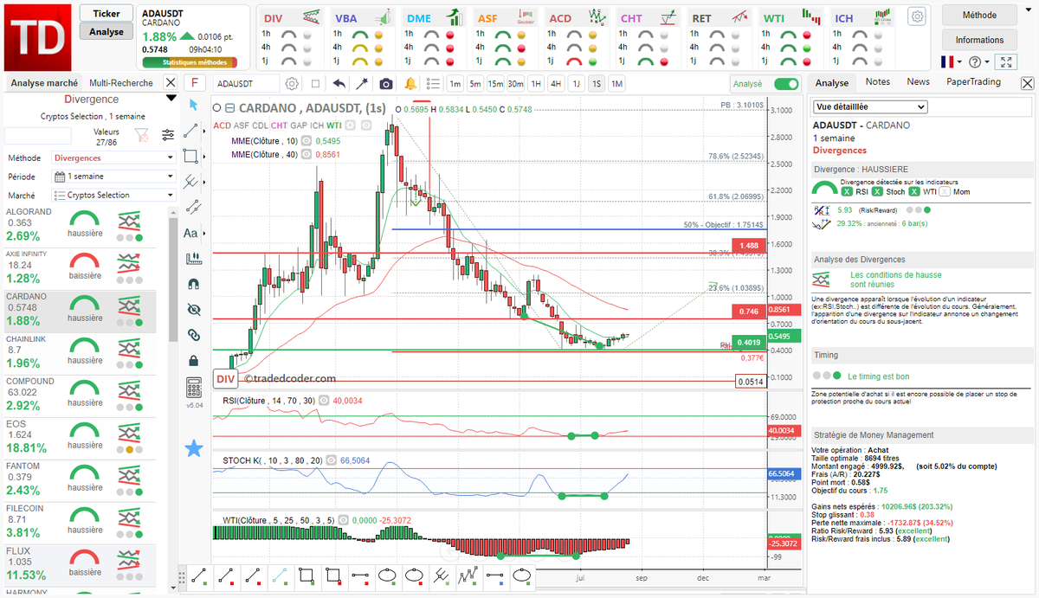This screenshot has width=1039, height=598.
Task: Click the empty search field in market panel
Action: point(38,136)
